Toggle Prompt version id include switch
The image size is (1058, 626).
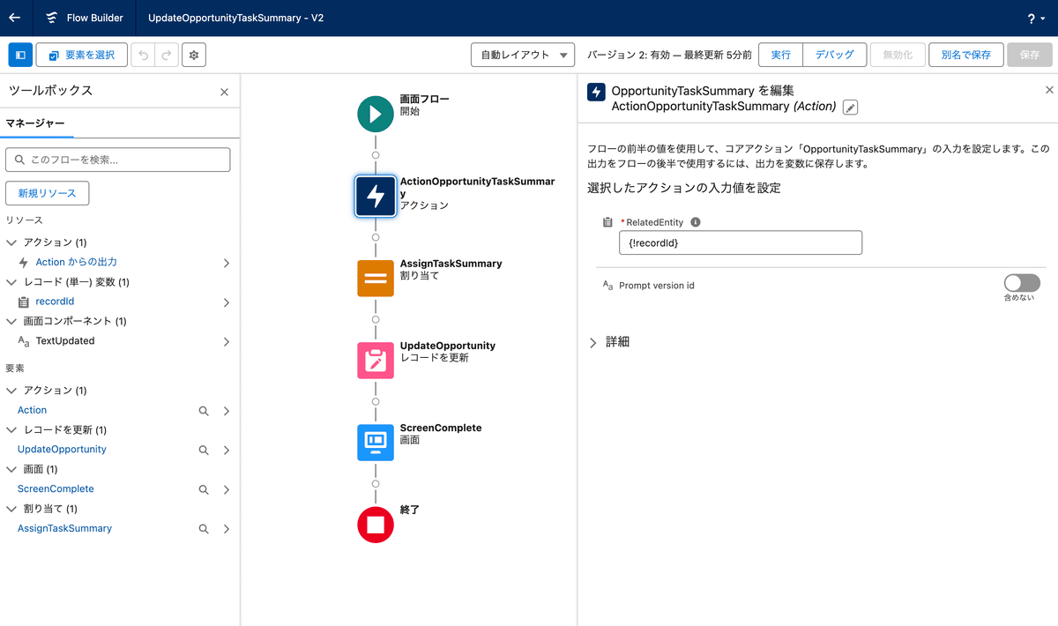tap(1022, 283)
